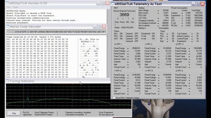Click 'Starting interprocess communications.' log line
Viewport: 211px width, 118px height.
click(x=28, y=18)
